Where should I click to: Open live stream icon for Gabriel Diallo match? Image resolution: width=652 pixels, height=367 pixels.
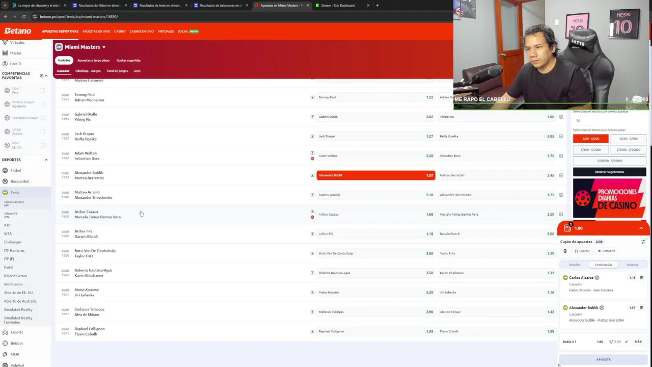click(x=312, y=117)
